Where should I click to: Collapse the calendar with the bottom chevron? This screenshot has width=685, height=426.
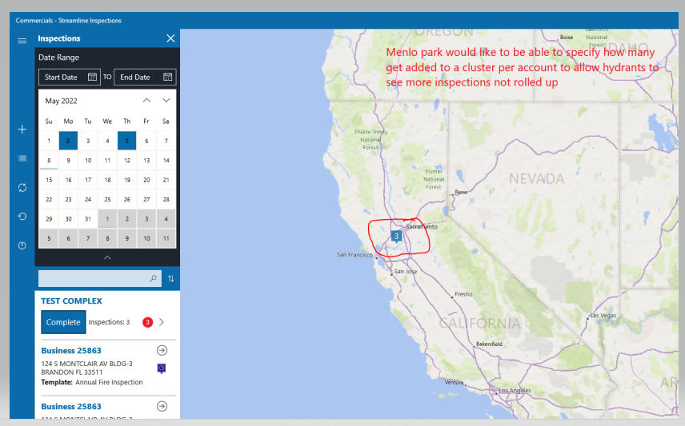point(107,257)
